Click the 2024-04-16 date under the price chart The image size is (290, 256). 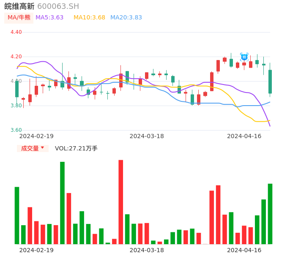pos(244,136)
